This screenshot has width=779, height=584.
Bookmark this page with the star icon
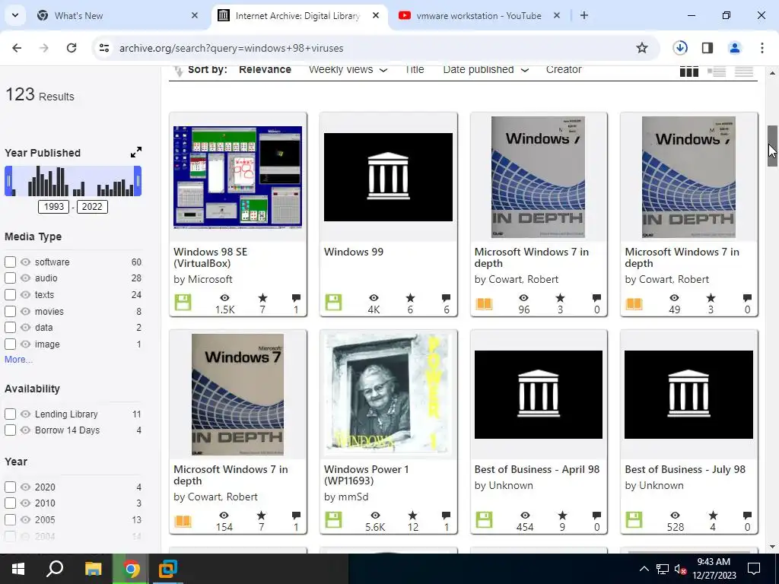pyautogui.click(x=642, y=48)
